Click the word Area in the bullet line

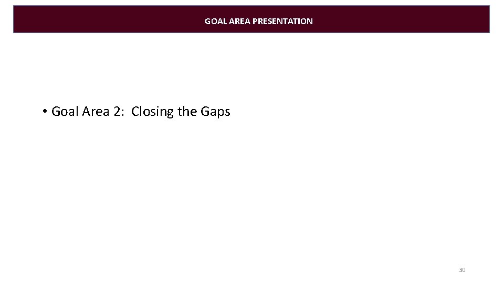pos(93,112)
